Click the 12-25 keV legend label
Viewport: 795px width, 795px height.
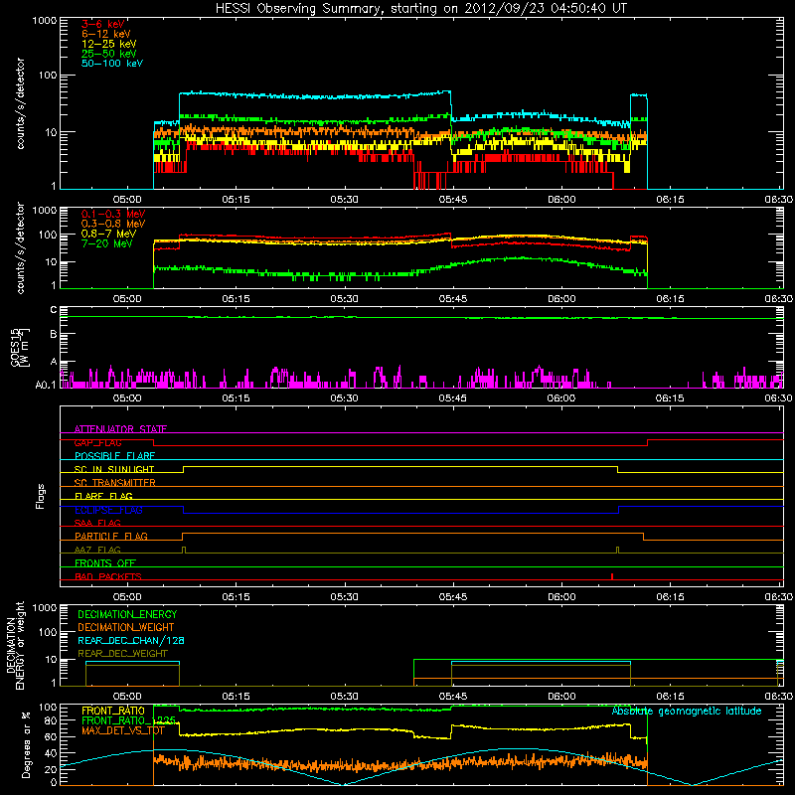coord(109,44)
